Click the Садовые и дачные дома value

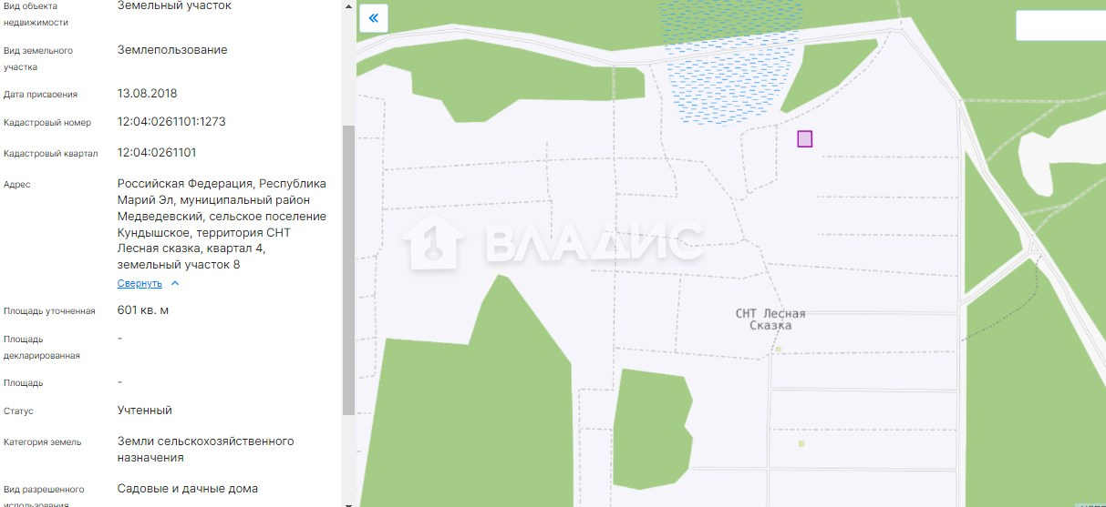(188, 489)
